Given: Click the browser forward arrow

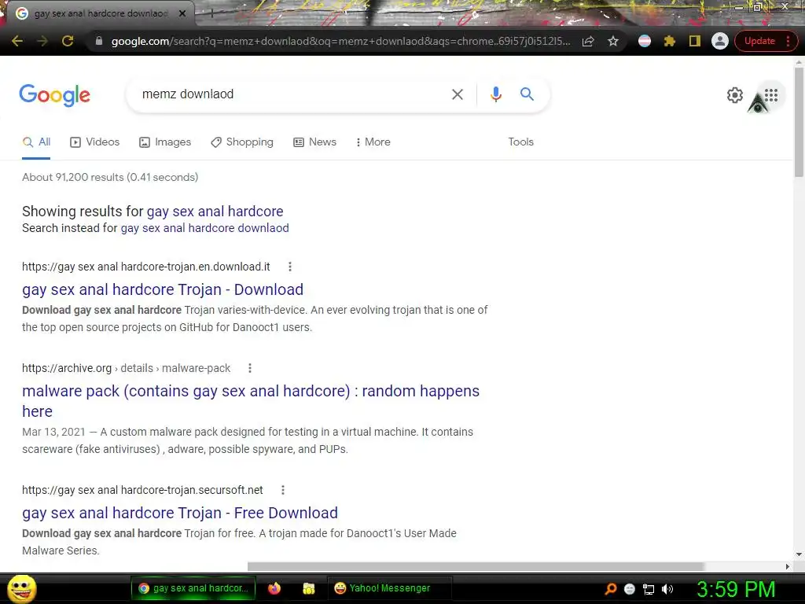Looking at the screenshot, I should [x=42, y=41].
